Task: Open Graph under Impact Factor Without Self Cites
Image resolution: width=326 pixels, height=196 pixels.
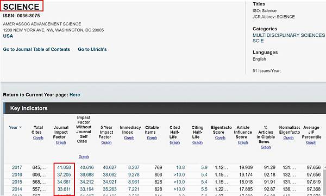Action: 84,156
